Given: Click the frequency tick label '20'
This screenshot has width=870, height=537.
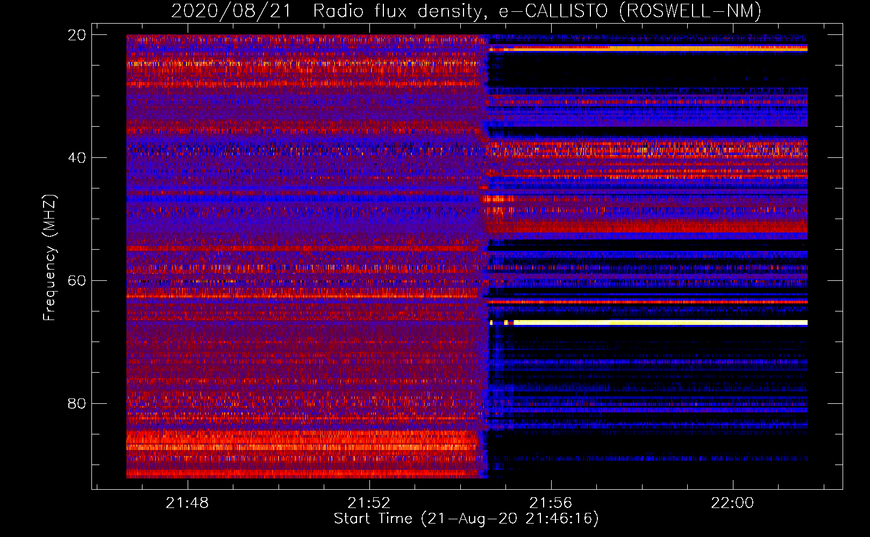Looking at the screenshot, I should tap(76, 35).
